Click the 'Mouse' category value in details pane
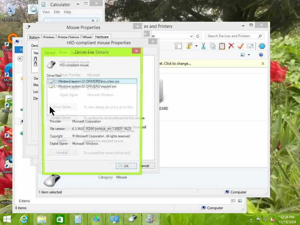Image resolution: width=300 pixels, height=225 pixels. click(122, 177)
